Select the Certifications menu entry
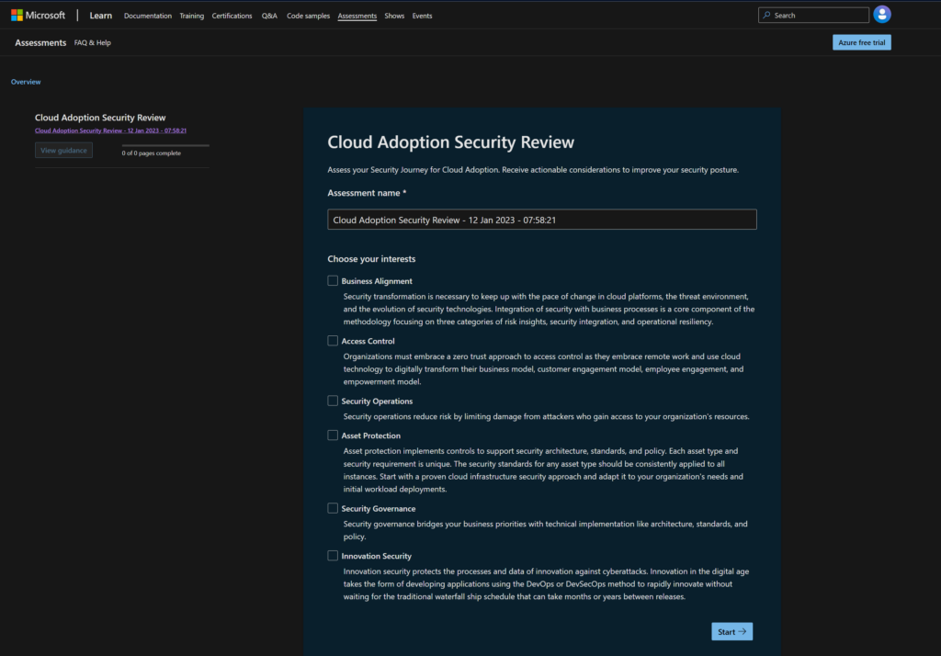This screenshot has width=941, height=656. tap(232, 16)
